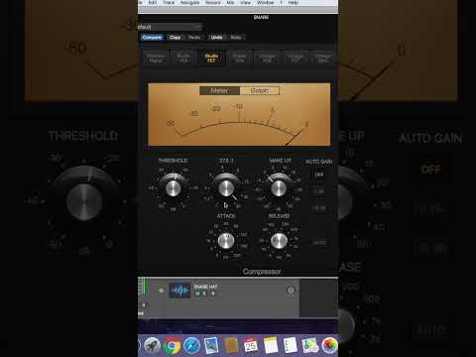Viewport: 476px width, 357px height.
Task: Open the Reminders list icon in Dock
Action: 291,346
